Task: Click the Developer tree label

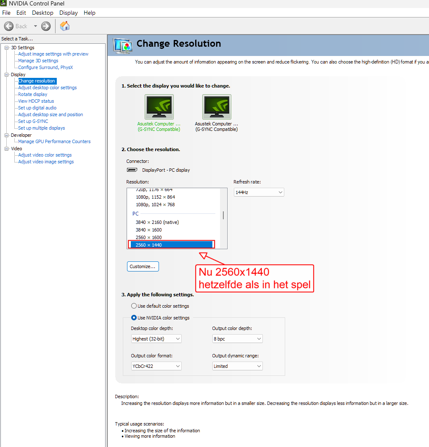Action: [x=21, y=135]
